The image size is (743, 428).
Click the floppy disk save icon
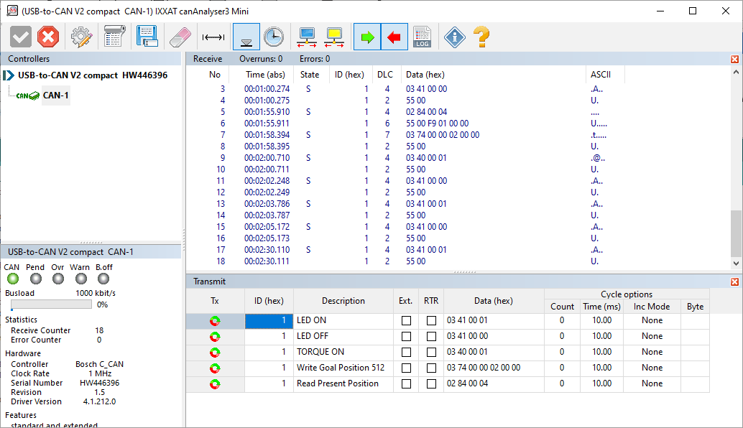click(x=147, y=37)
